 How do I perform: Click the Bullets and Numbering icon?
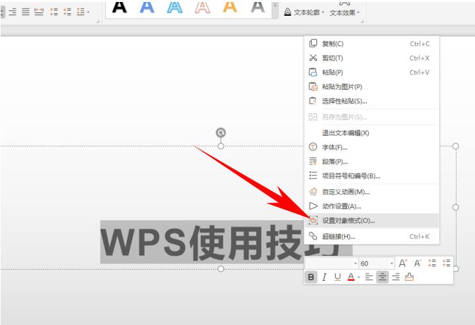point(313,175)
